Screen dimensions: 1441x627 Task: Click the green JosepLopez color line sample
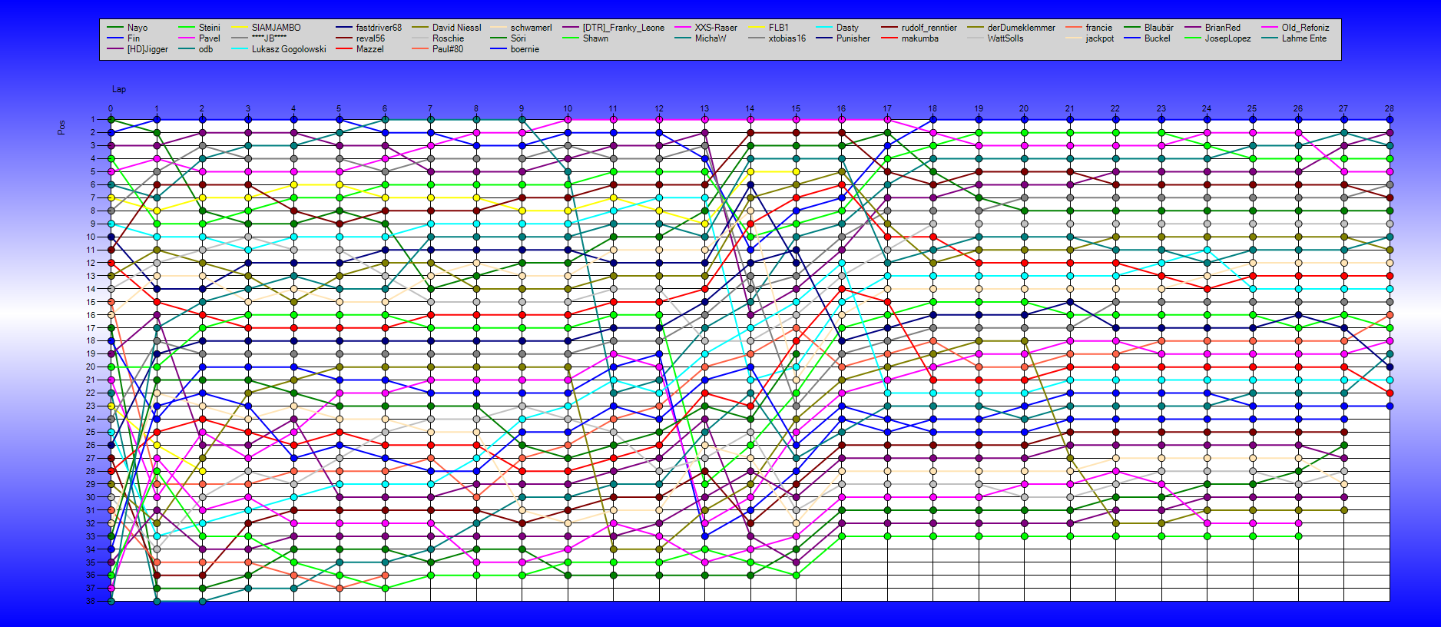1193,38
